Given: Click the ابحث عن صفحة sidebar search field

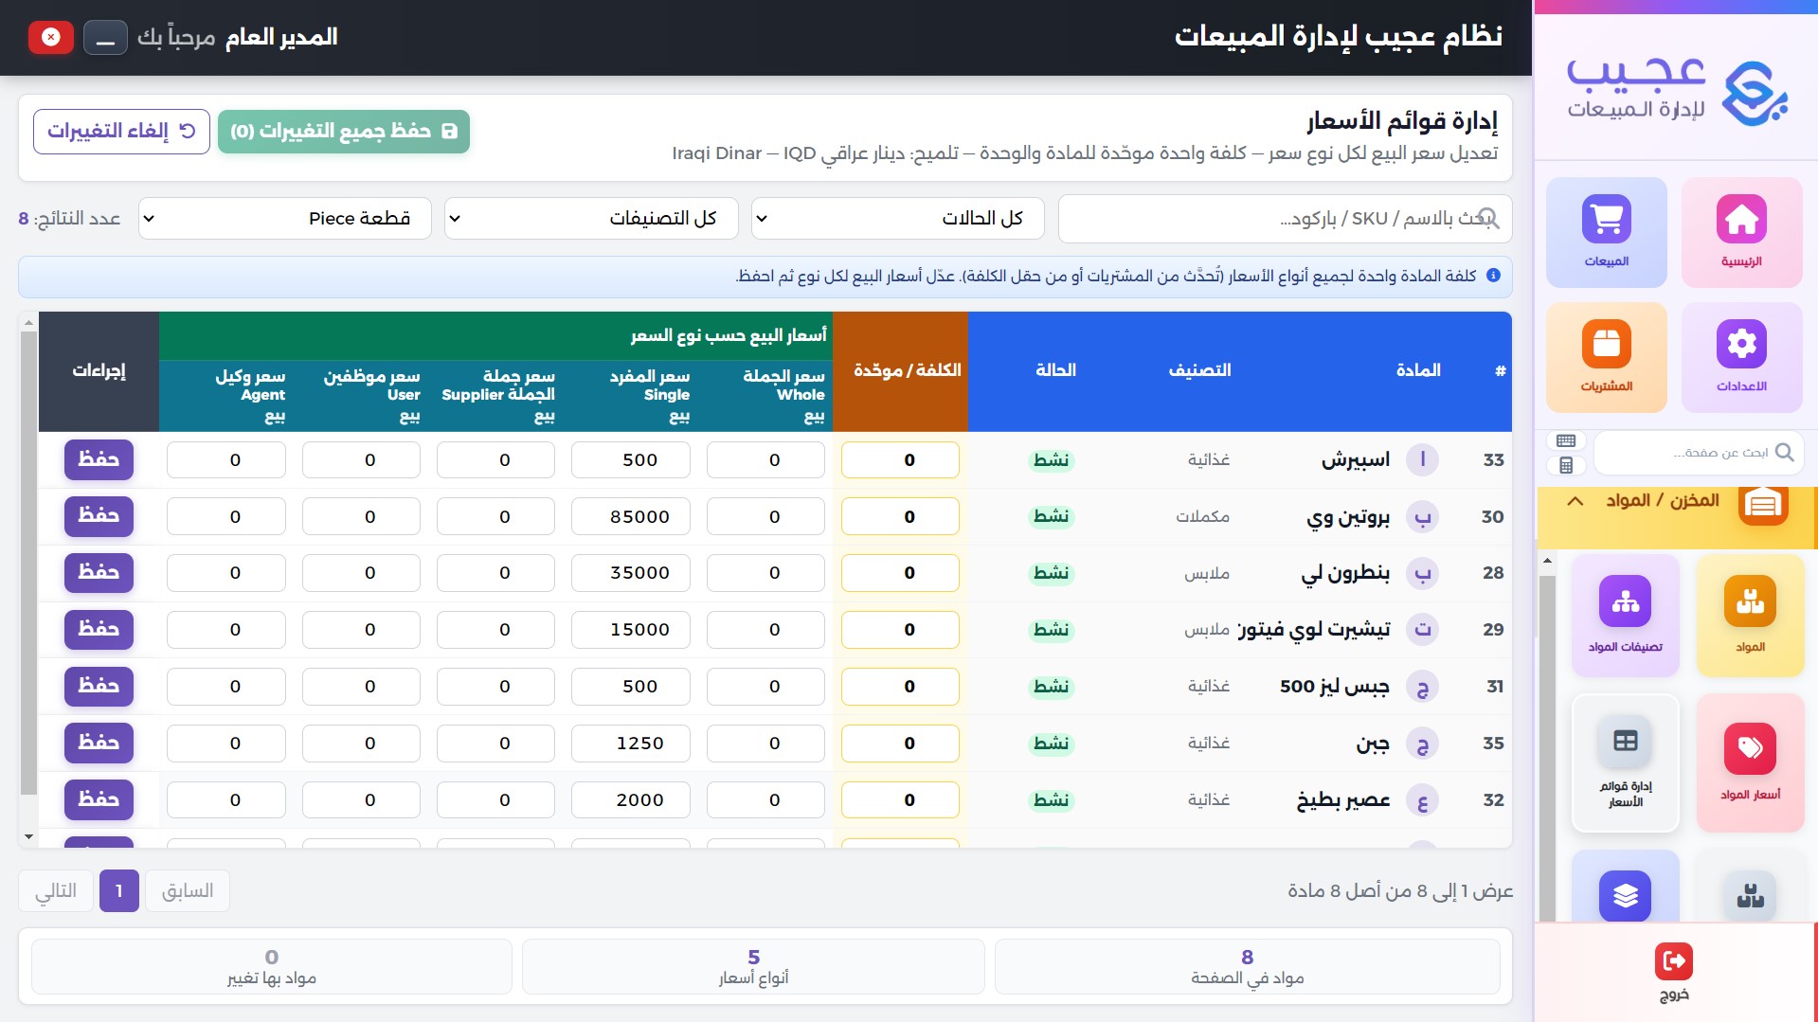Looking at the screenshot, I should 1699,452.
